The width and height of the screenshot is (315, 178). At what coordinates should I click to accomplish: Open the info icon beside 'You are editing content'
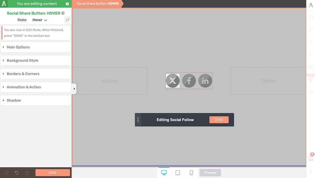[67, 4]
